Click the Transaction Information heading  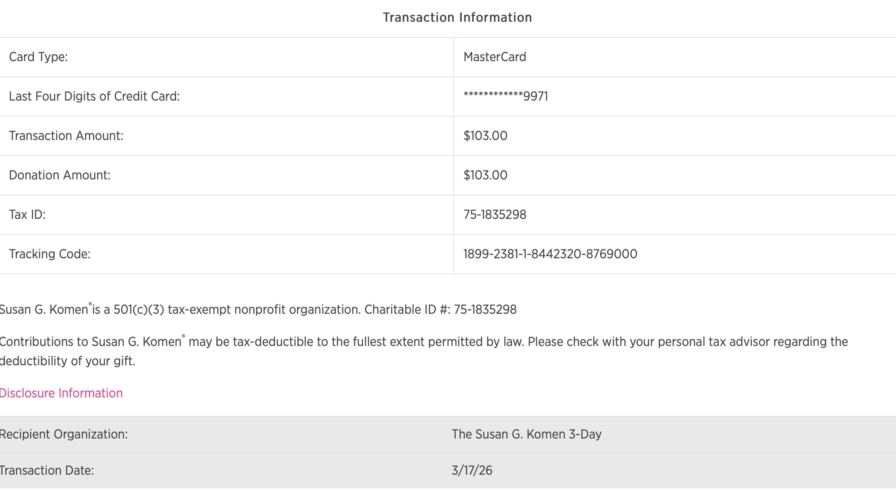click(x=457, y=17)
